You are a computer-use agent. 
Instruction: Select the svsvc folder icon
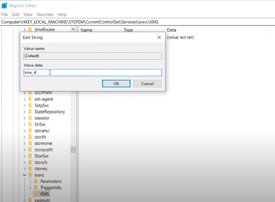30,175
